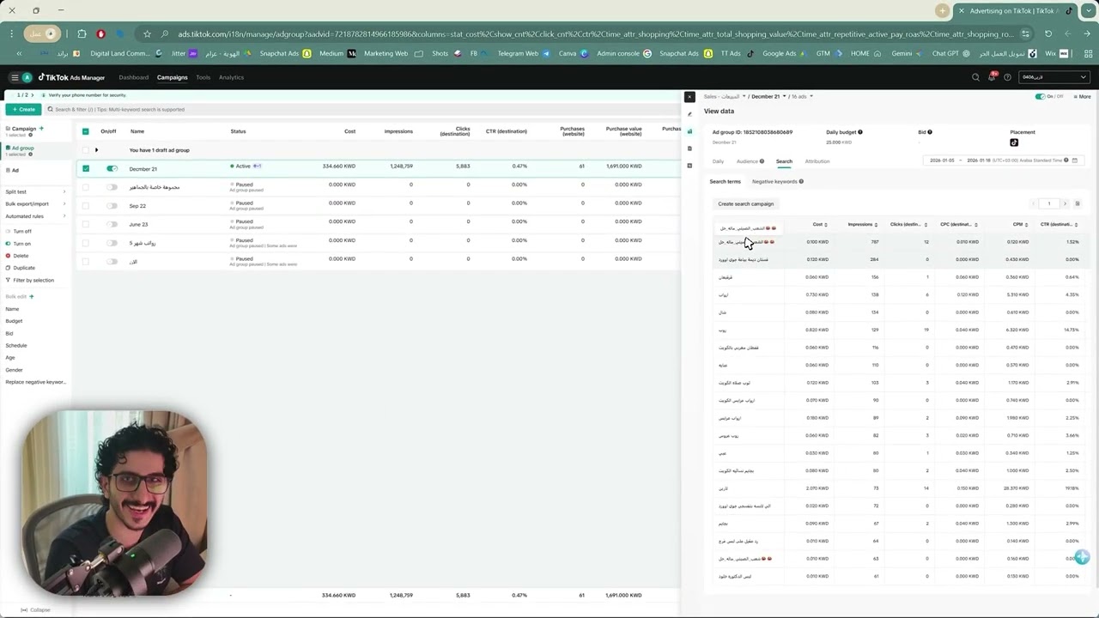
Task: Open the account selector dropdown in header
Action: click(x=1054, y=77)
